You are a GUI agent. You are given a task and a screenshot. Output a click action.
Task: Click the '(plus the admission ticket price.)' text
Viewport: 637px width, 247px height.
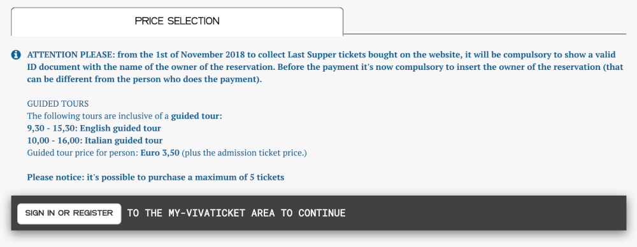point(244,154)
